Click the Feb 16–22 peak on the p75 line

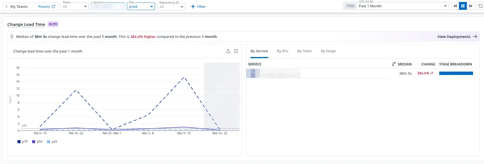76,90
